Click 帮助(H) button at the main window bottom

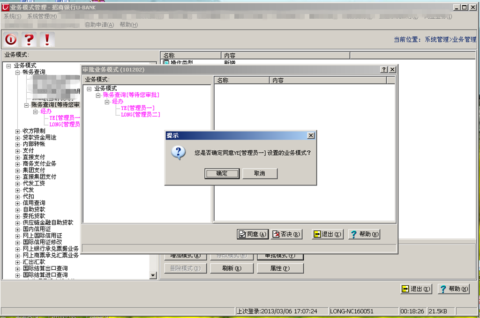[454, 289]
